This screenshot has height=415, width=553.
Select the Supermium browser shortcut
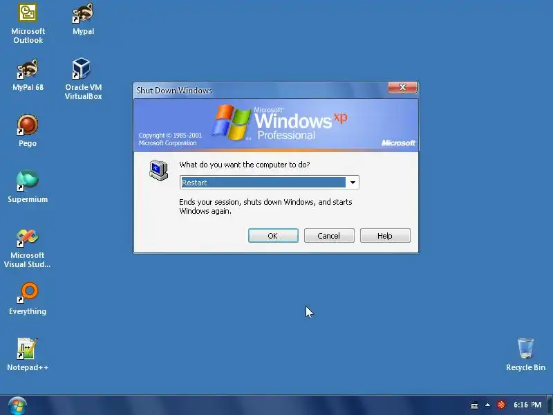[x=28, y=187]
